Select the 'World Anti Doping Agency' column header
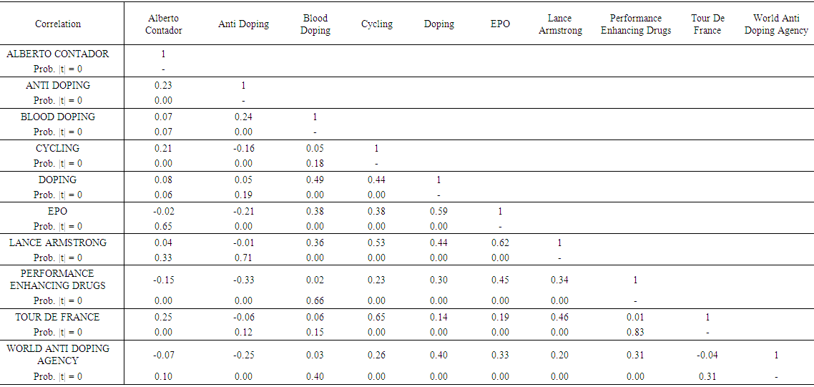This screenshot has width=814, height=387. [x=775, y=24]
